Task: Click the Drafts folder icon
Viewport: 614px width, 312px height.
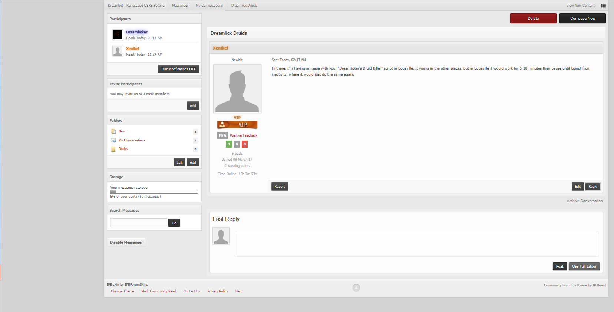Action: [x=113, y=149]
